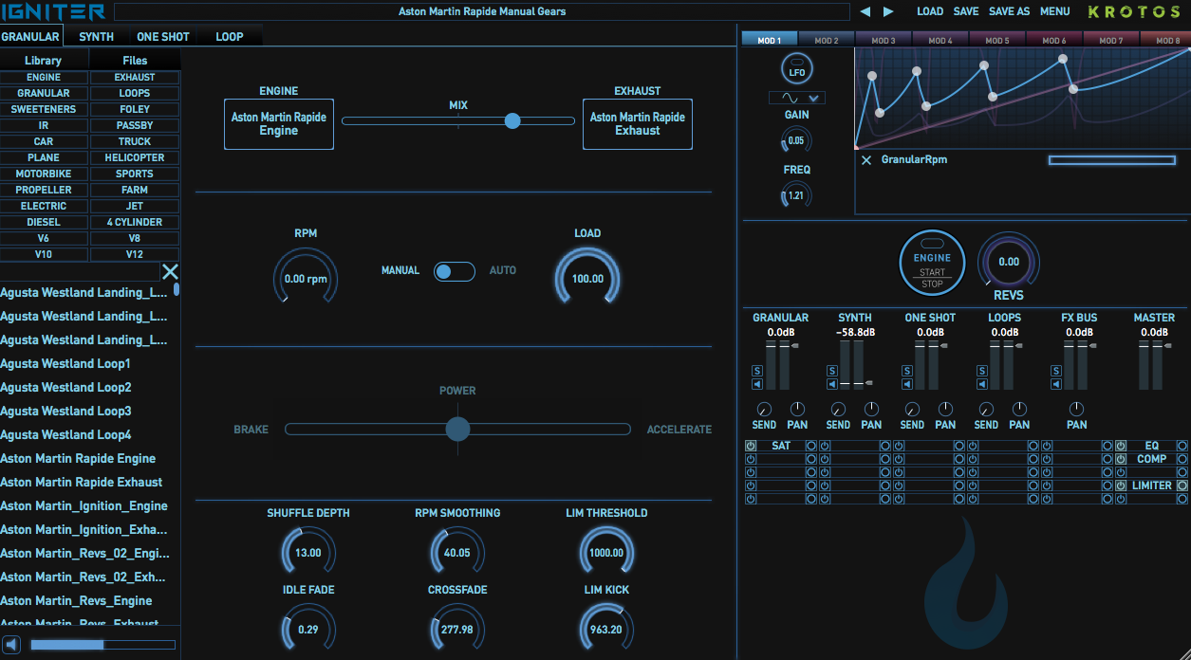Image resolution: width=1191 pixels, height=660 pixels.
Task: Remove the GranularRpm modulation target
Action: point(866,160)
